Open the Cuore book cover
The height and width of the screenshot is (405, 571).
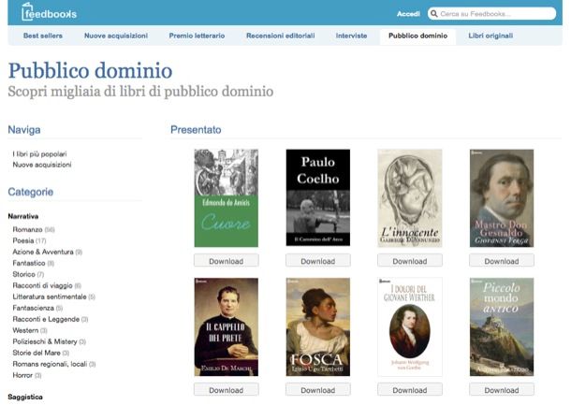227,198
